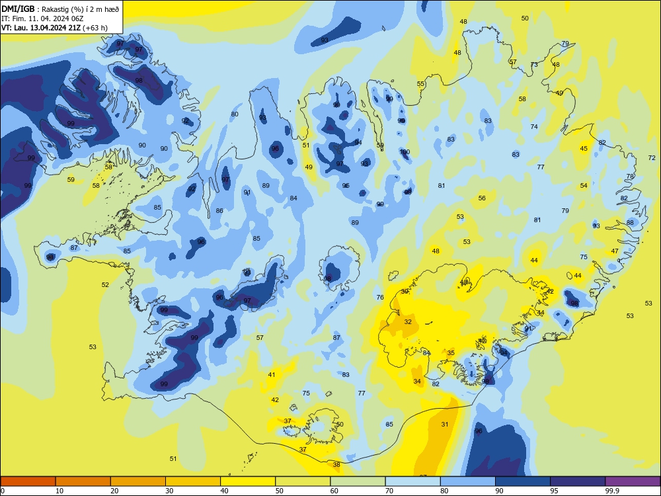Viewport: 661px width, 496px height.
Task: Click the '32' value on the glacier
Action: click(x=408, y=322)
